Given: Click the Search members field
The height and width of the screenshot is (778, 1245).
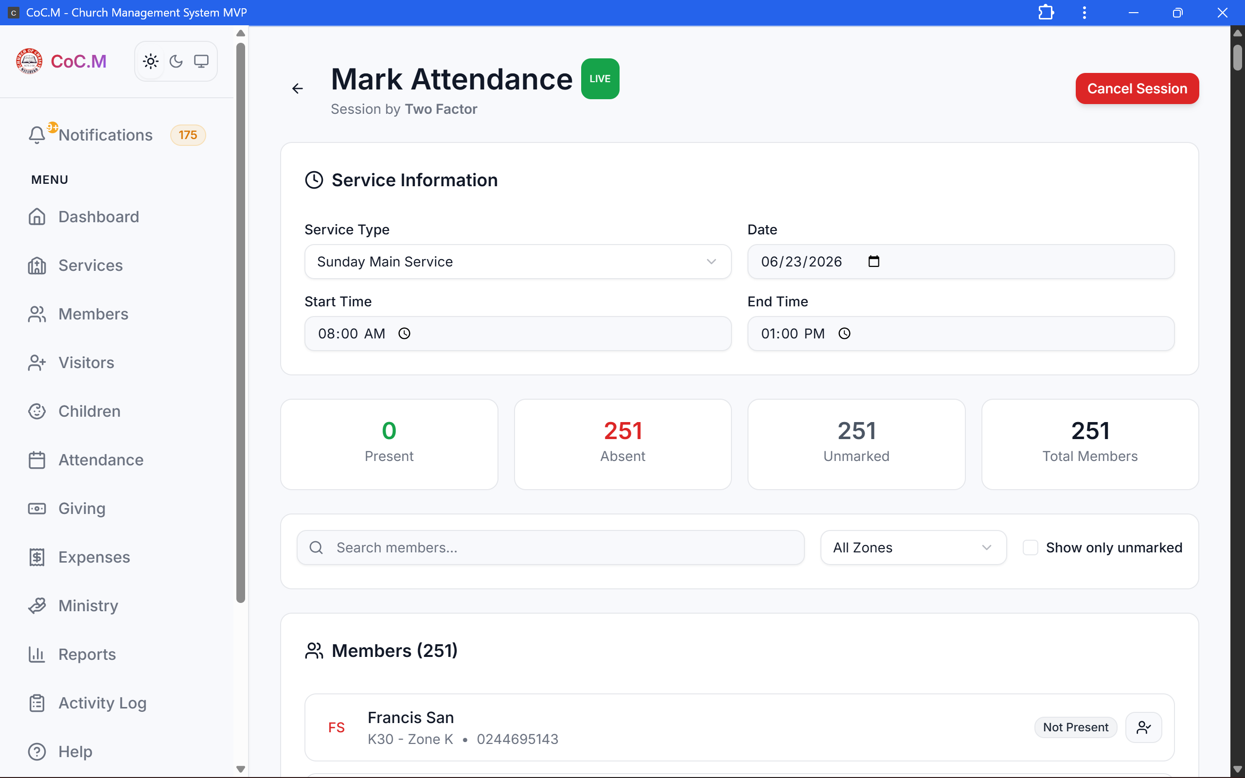Looking at the screenshot, I should (551, 548).
